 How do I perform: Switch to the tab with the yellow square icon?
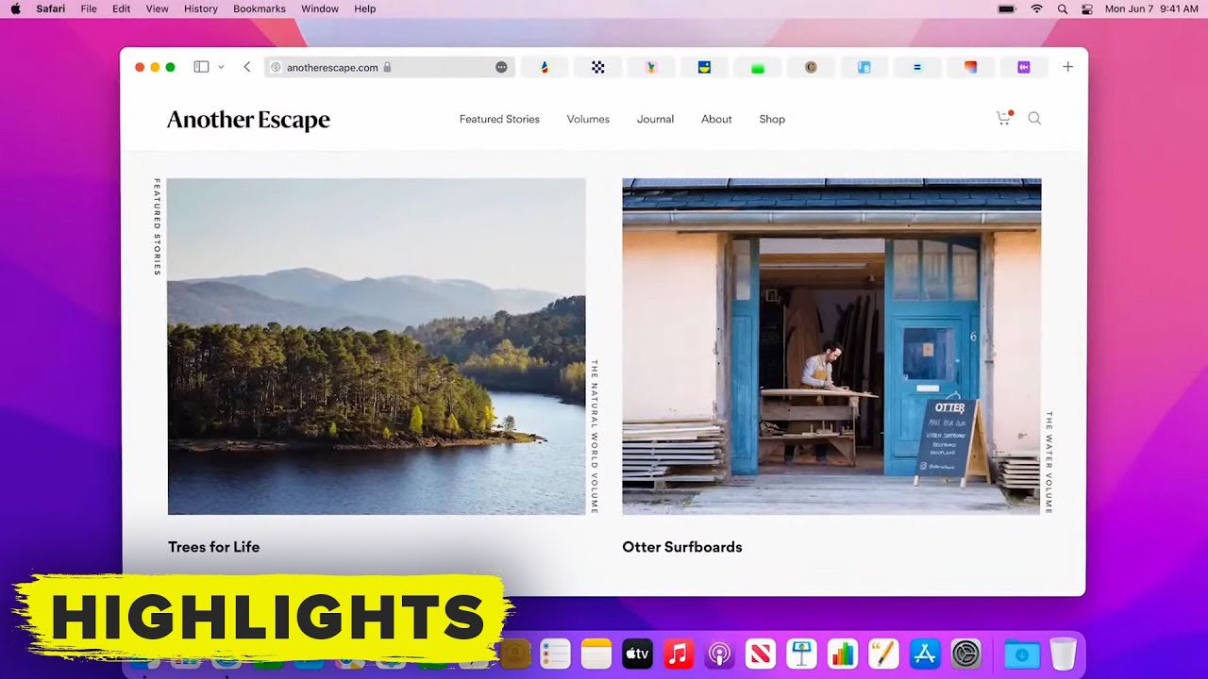point(704,67)
